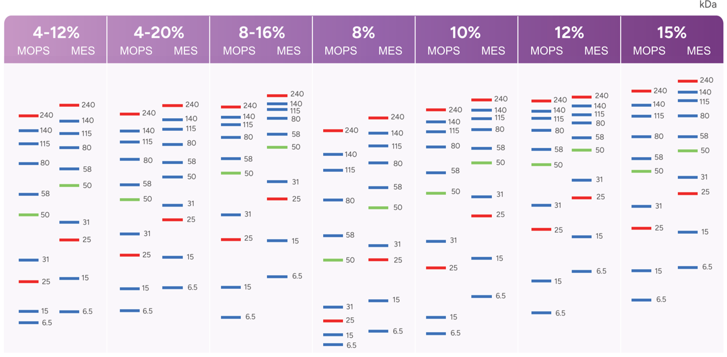Viewport: 727px width, 357px height.
Task: Click the blue 80 band in 4-20% MOPS lane
Action: [x=129, y=160]
